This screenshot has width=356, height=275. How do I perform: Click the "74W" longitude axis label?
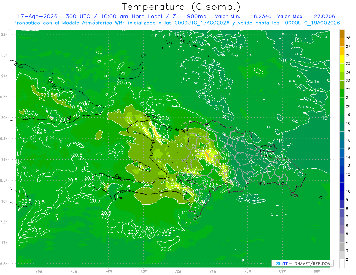tap(109, 271)
